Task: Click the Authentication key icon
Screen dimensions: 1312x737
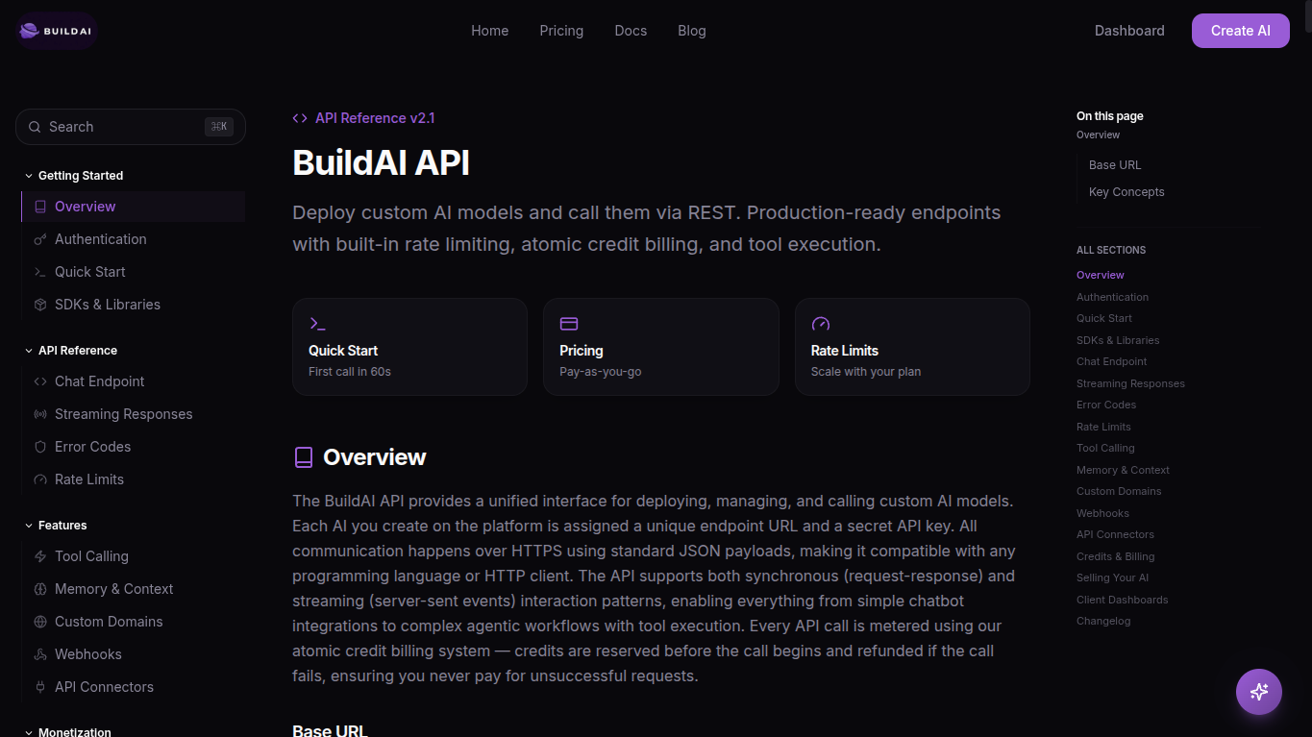Action: point(40,239)
